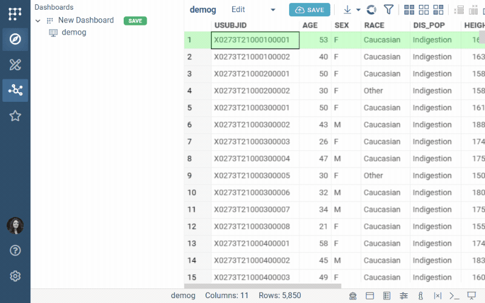The width and height of the screenshot is (485, 303).
Task: Open the user profile avatar
Action: click(15, 225)
